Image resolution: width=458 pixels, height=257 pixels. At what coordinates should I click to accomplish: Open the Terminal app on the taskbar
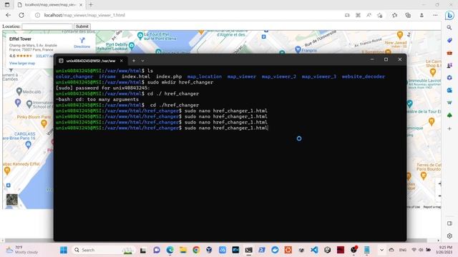[x=248, y=250]
